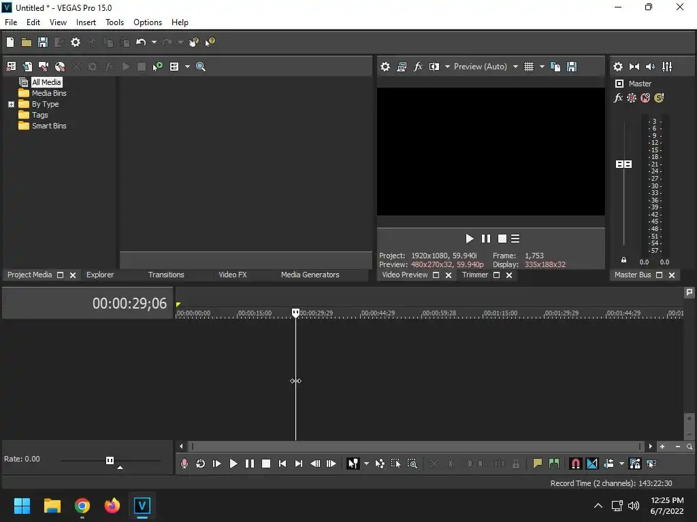Toggle split screen view in preview
Screen dimensions: 697x522
click(434, 67)
